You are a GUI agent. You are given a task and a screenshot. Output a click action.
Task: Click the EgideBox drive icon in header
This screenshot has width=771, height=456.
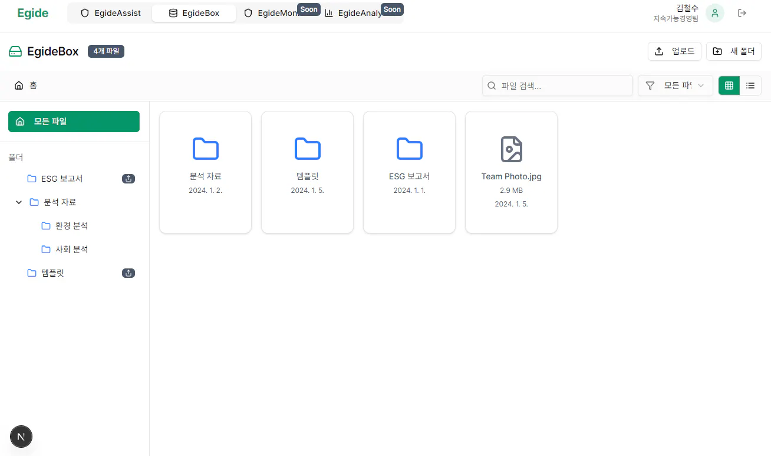point(15,52)
